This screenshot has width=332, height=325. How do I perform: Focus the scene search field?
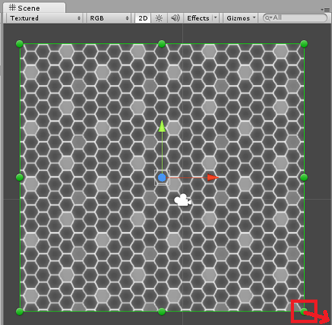click(295, 17)
